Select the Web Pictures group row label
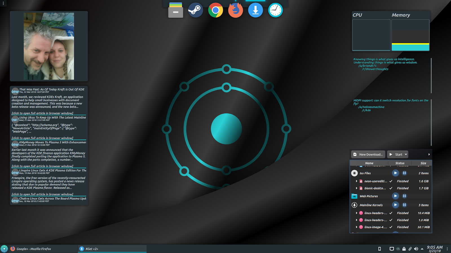The image size is (451, 253). point(369,196)
